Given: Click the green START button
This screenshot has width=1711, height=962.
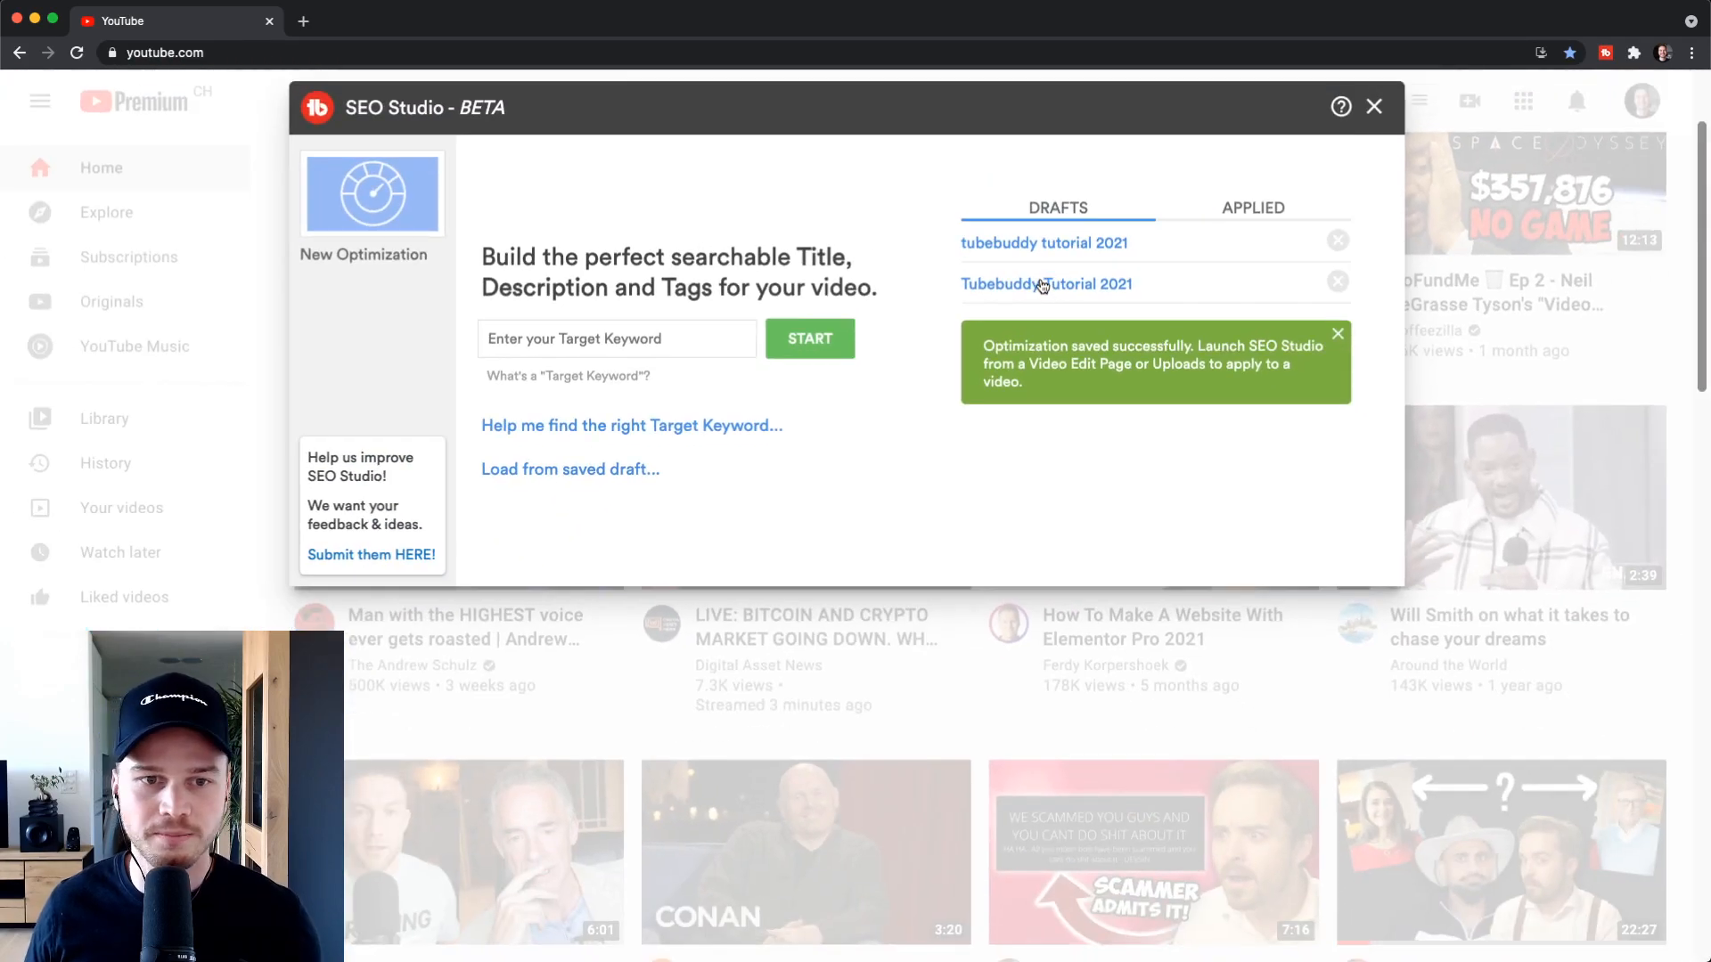Looking at the screenshot, I should point(810,338).
